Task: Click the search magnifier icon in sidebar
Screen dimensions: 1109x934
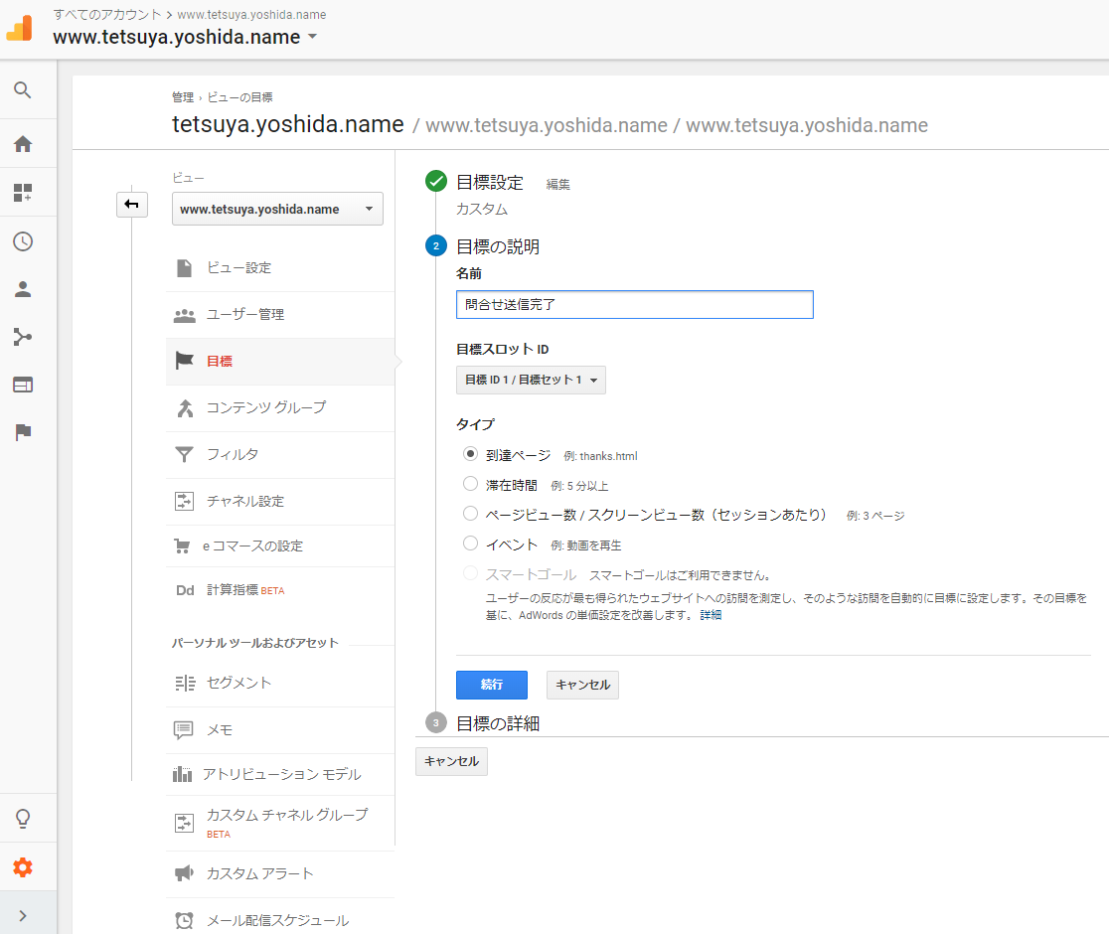Action: 22,90
